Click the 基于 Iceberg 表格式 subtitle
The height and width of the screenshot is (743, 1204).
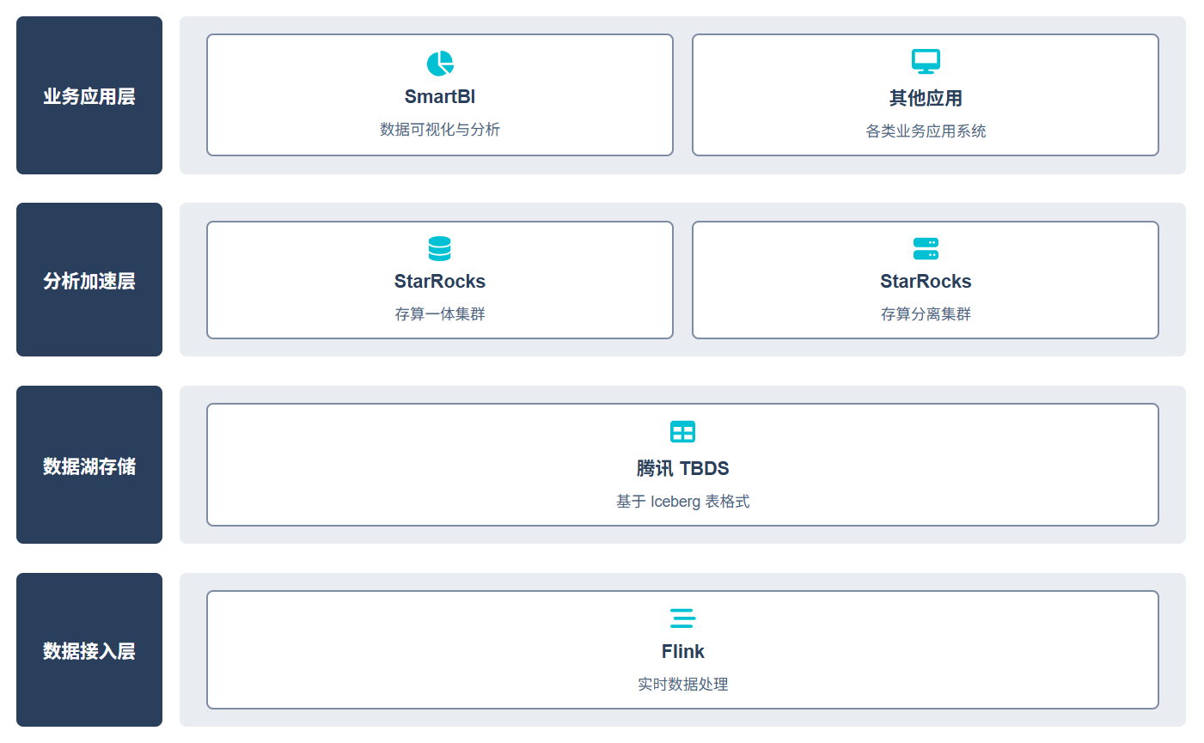[x=682, y=502]
